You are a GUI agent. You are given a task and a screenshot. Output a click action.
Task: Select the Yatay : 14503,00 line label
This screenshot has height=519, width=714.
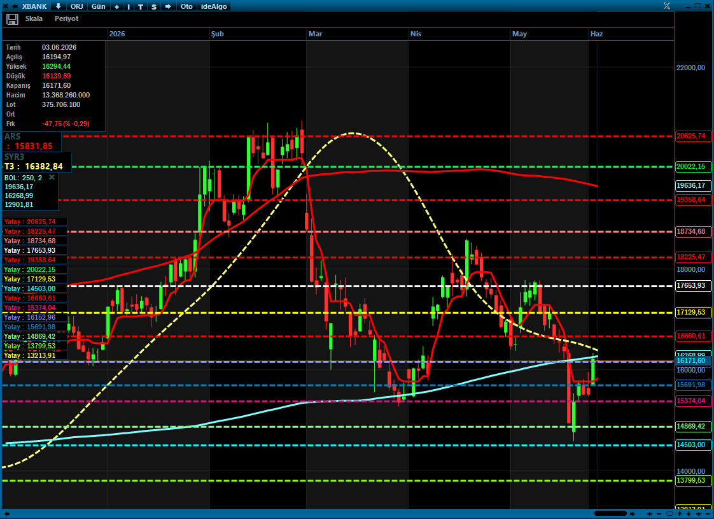(x=35, y=289)
